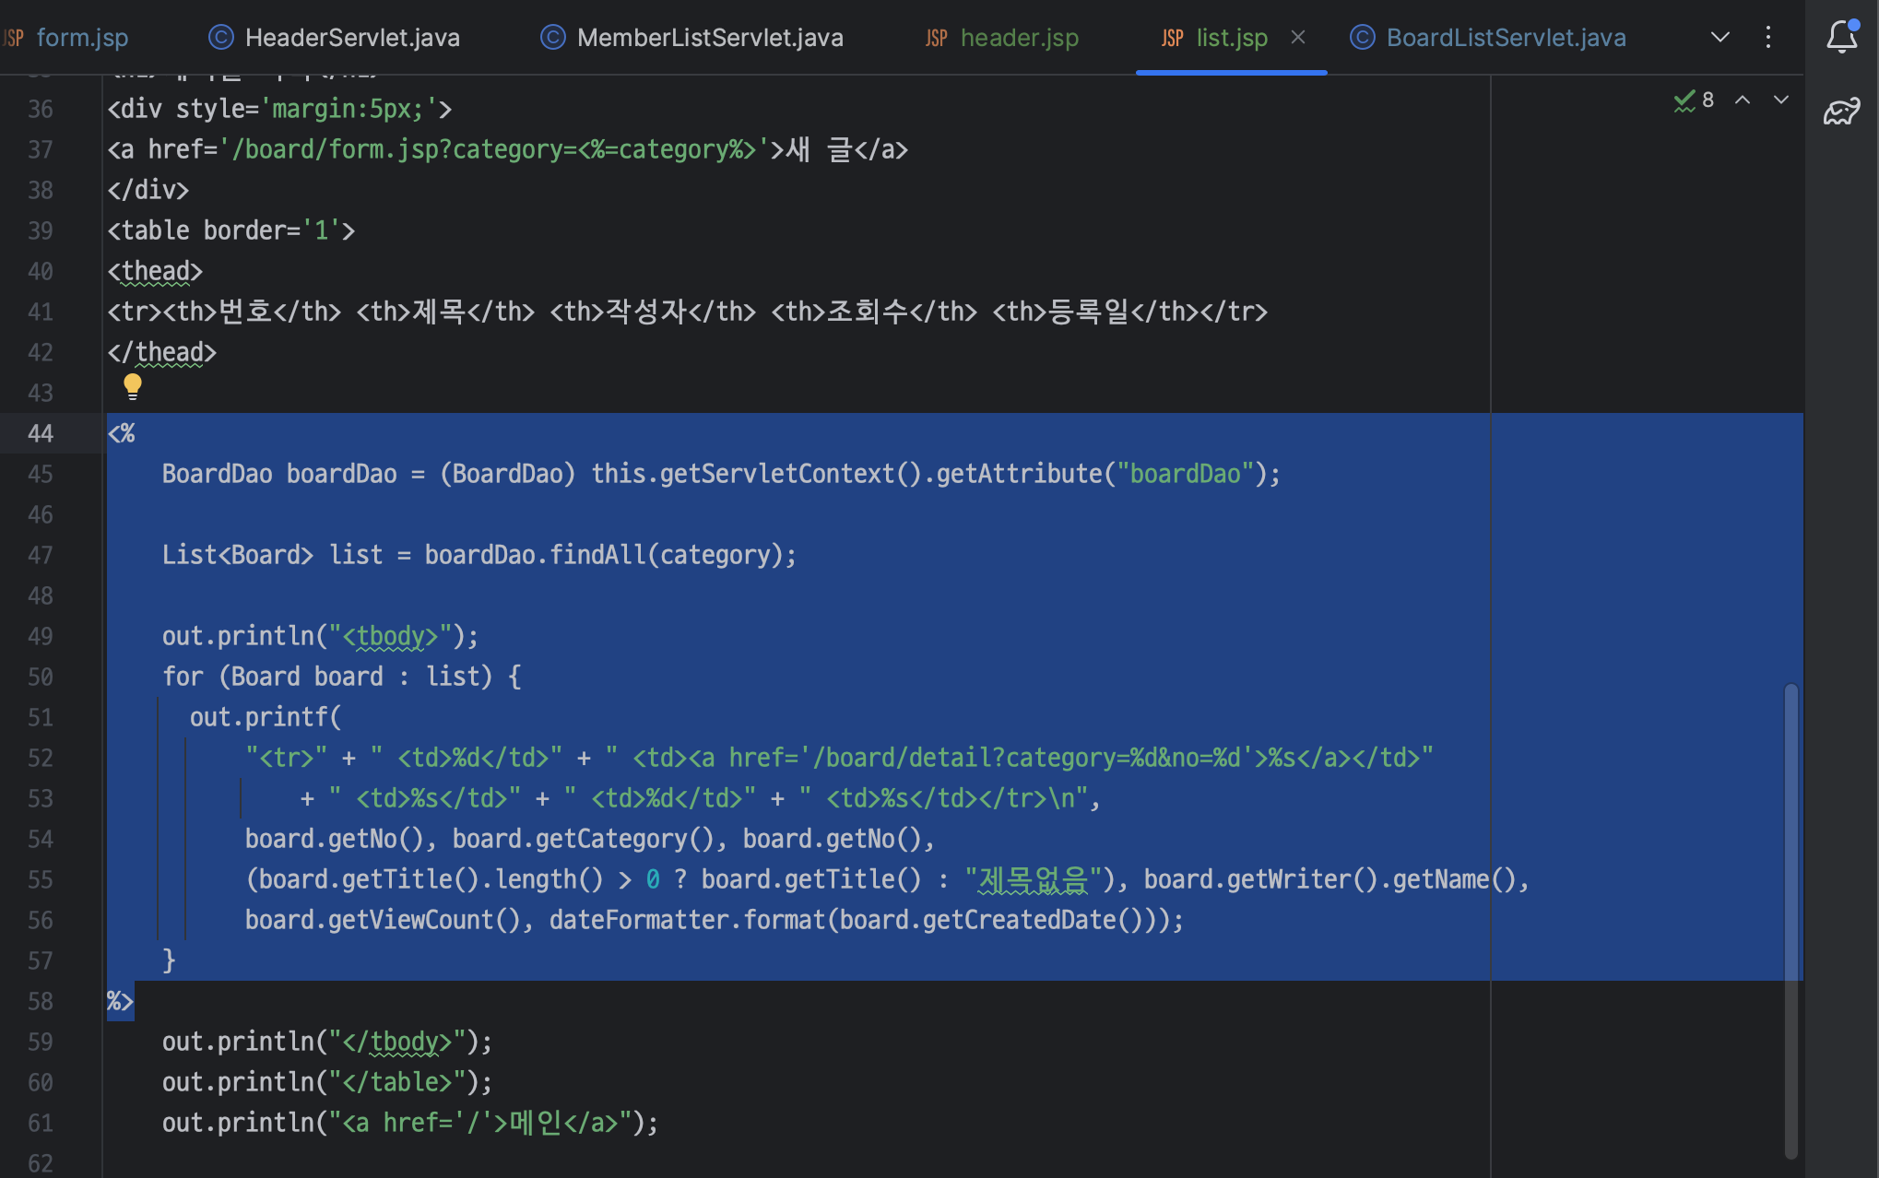Open the database tool window icon
Viewport: 1879px width, 1178px height.
1841,112
